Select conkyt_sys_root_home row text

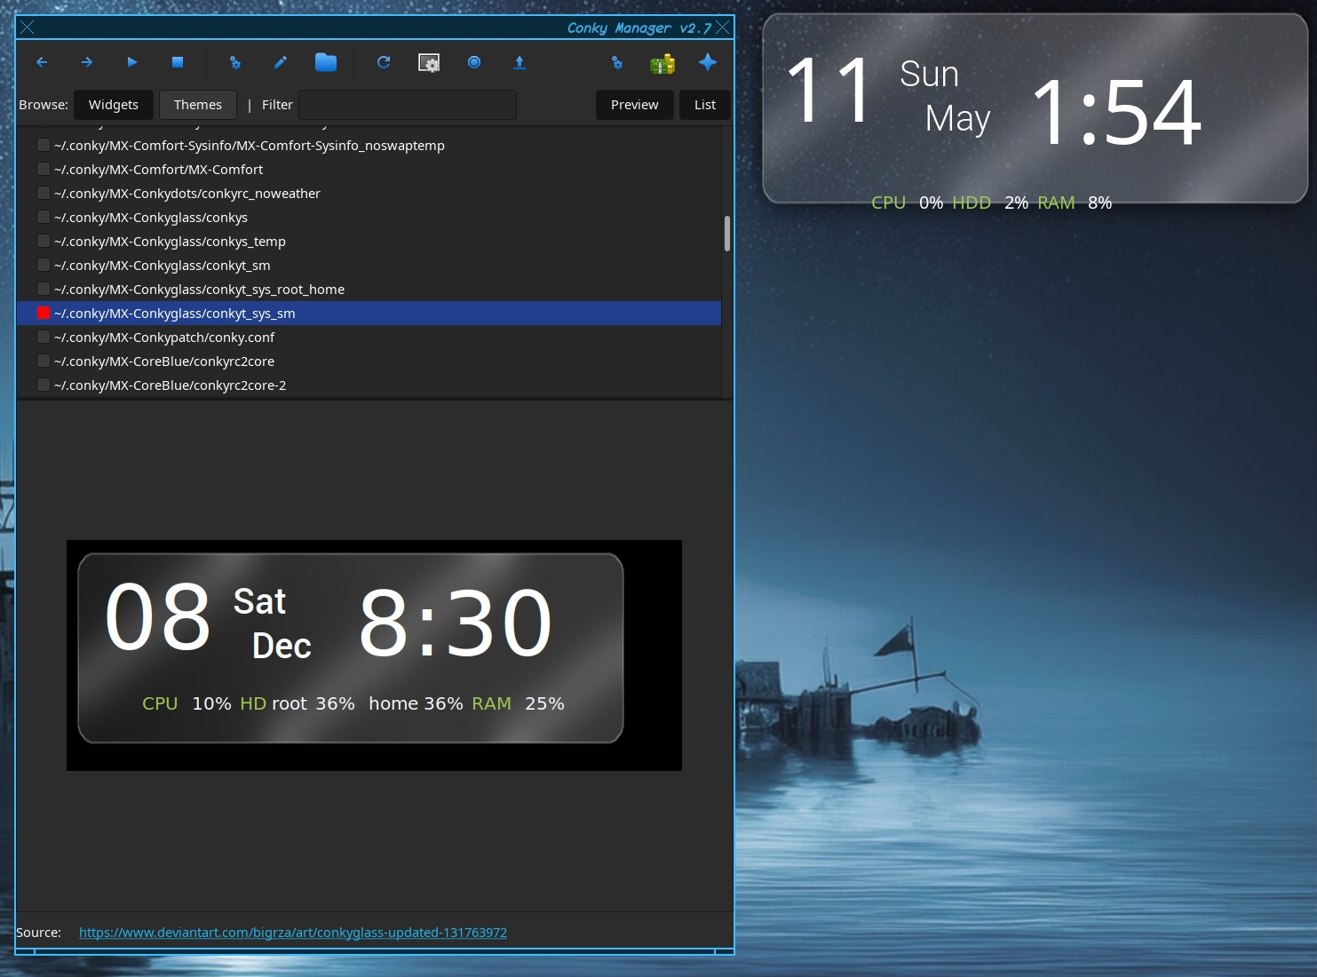(200, 290)
